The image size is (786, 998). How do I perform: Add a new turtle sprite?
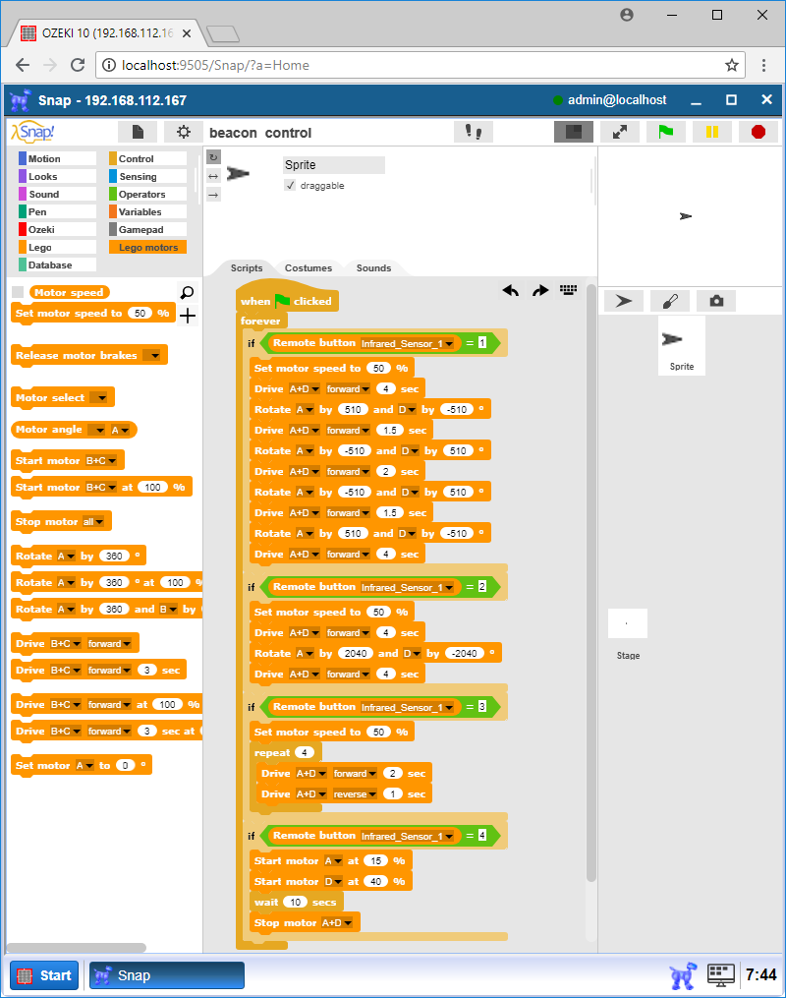[x=623, y=301]
